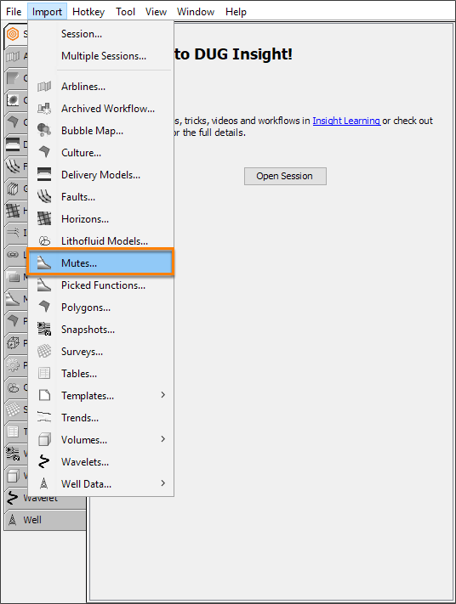
Task: Select Wavelets... import entry
Action: point(100,461)
